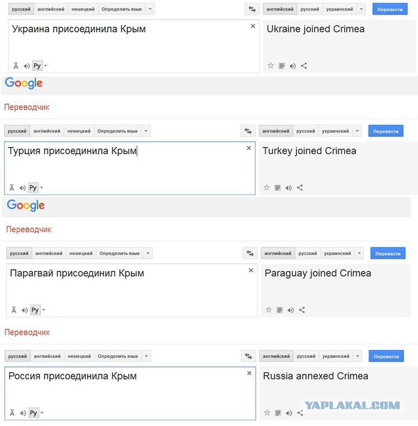
Task: Toggle the Ру input tool under 'Турция присоединила Крым'
Action: point(33,188)
